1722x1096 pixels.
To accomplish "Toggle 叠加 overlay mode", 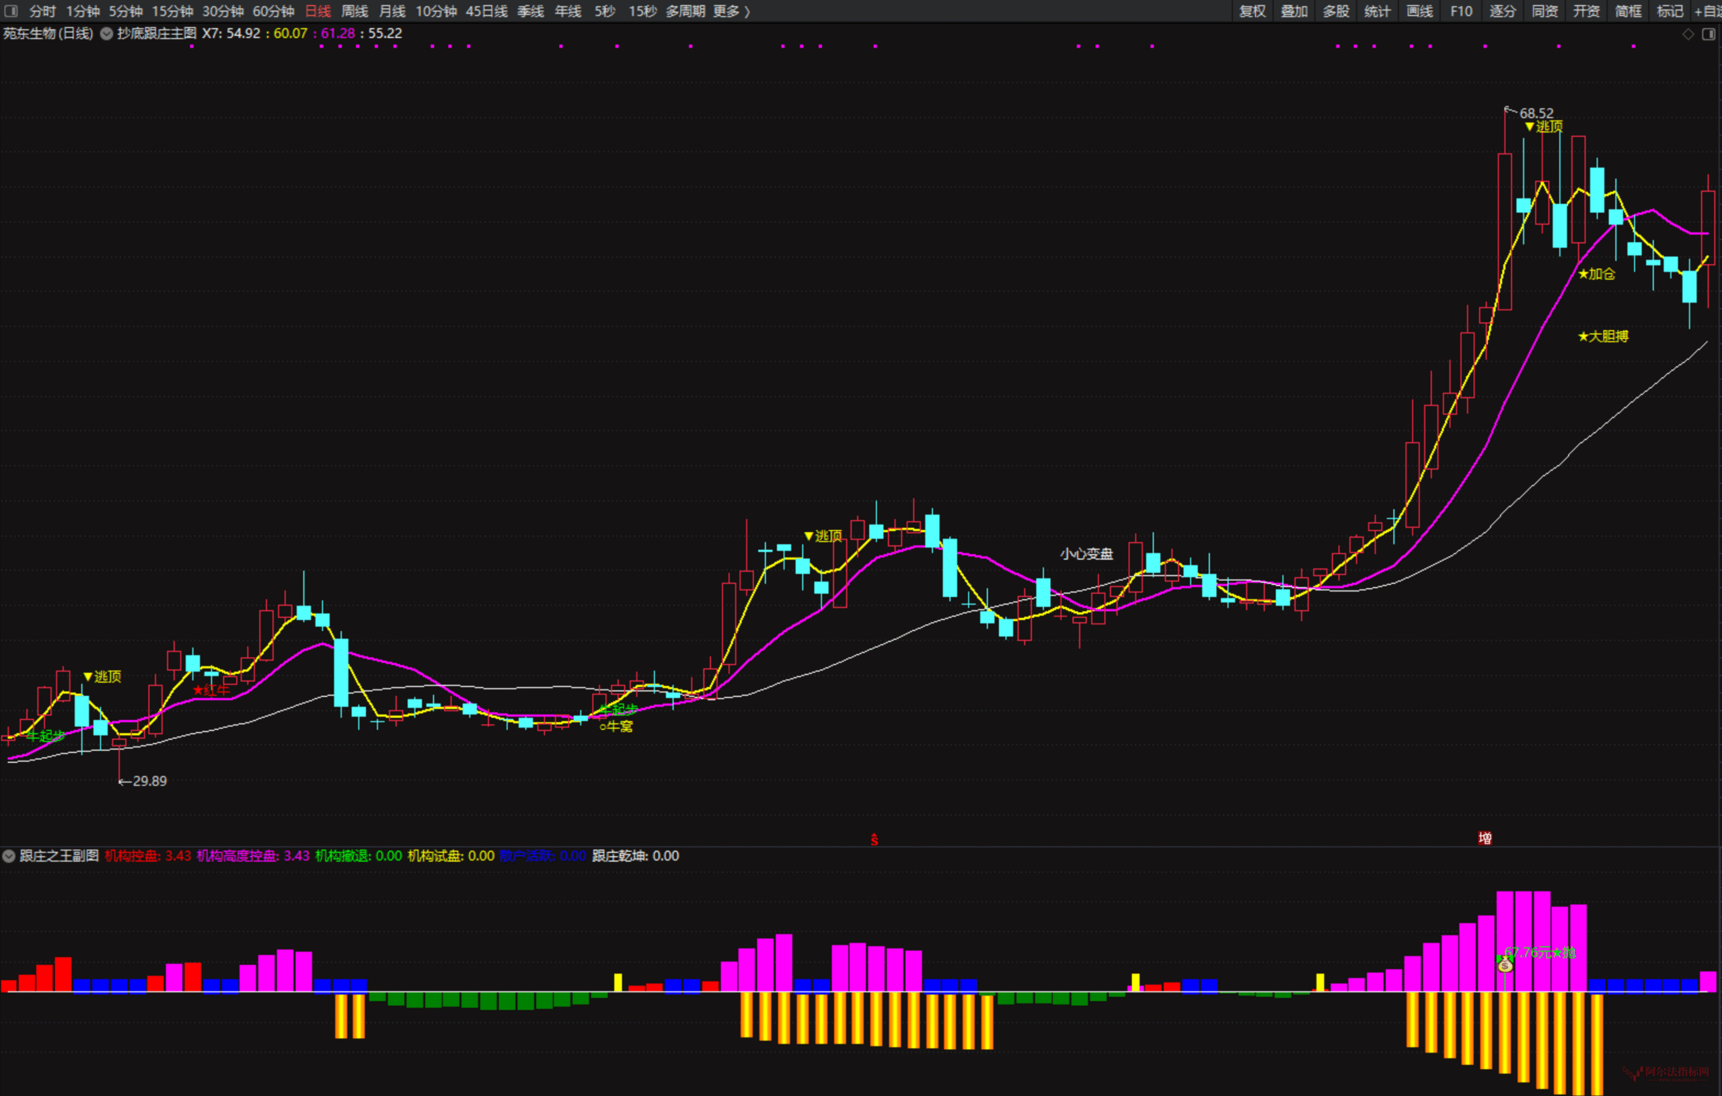I will click(1294, 11).
